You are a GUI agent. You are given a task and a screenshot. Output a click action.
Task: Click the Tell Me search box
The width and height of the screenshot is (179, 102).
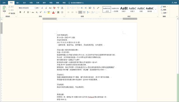76,3
